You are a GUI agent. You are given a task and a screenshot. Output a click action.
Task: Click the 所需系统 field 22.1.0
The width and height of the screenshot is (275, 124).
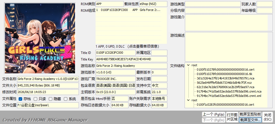click(159, 92)
